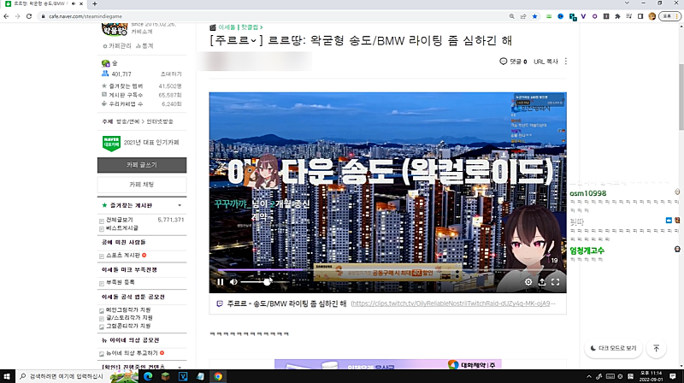Collapse the 즐겨찾는 게시판 favorites dropdown arrow
Screen dimensions: 684x383
(x=180, y=205)
